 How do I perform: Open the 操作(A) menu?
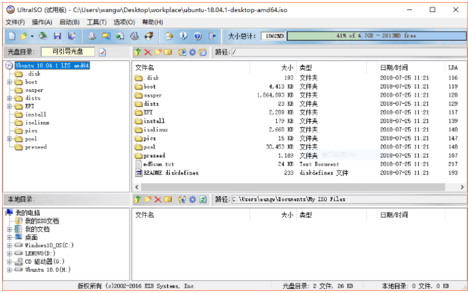(x=42, y=23)
